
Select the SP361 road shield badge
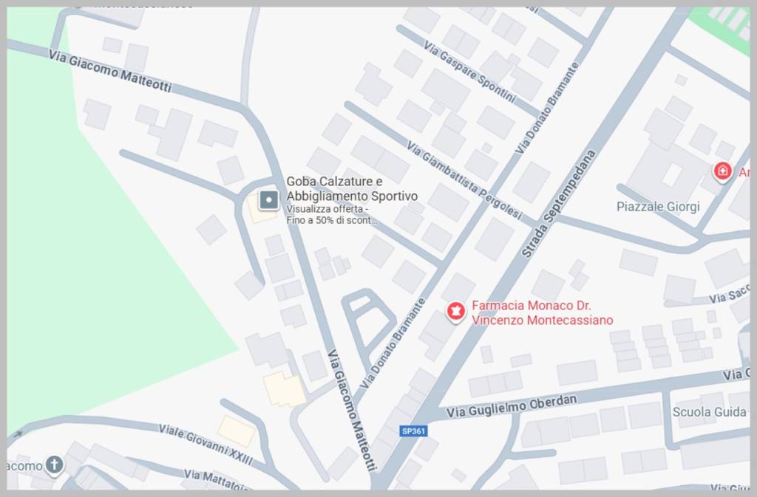pos(413,431)
